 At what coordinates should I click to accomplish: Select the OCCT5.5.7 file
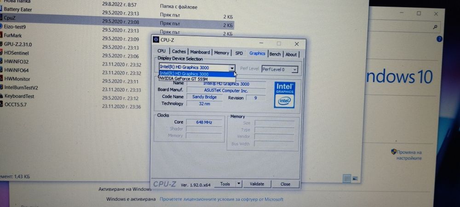16,104
